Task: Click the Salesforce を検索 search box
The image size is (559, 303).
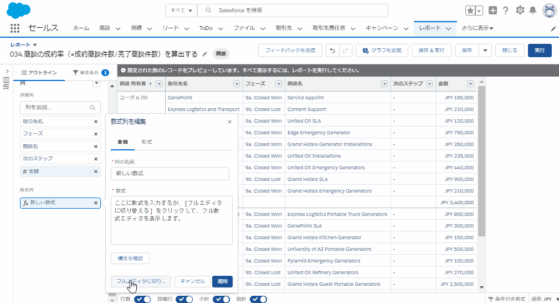Action: 293,11
